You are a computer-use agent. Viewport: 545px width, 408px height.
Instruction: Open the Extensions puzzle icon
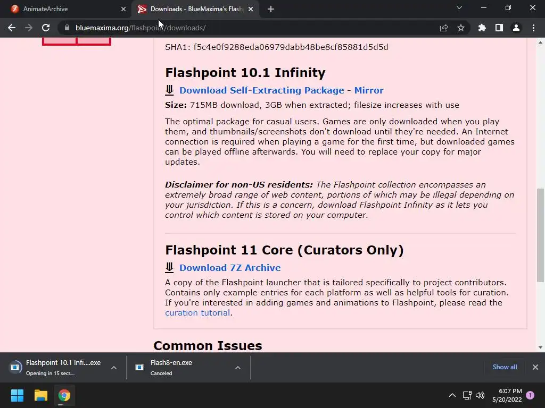click(x=482, y=28)
